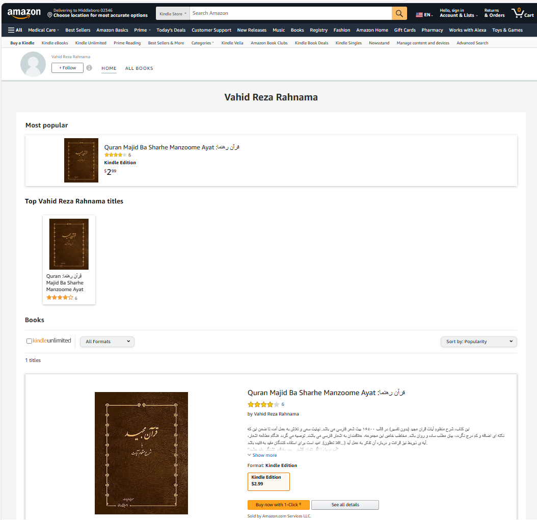This screenshot has height=520, width=537.
Task: Click star rating in Most popular card
Action: [115, 155]
